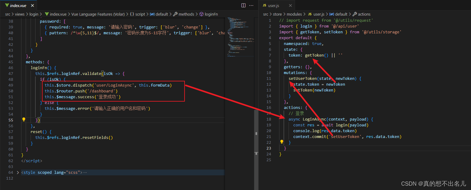Viewport: 471px width, 190px height.
Task: Switch to the user.js tab
Action: coord(276,6)
